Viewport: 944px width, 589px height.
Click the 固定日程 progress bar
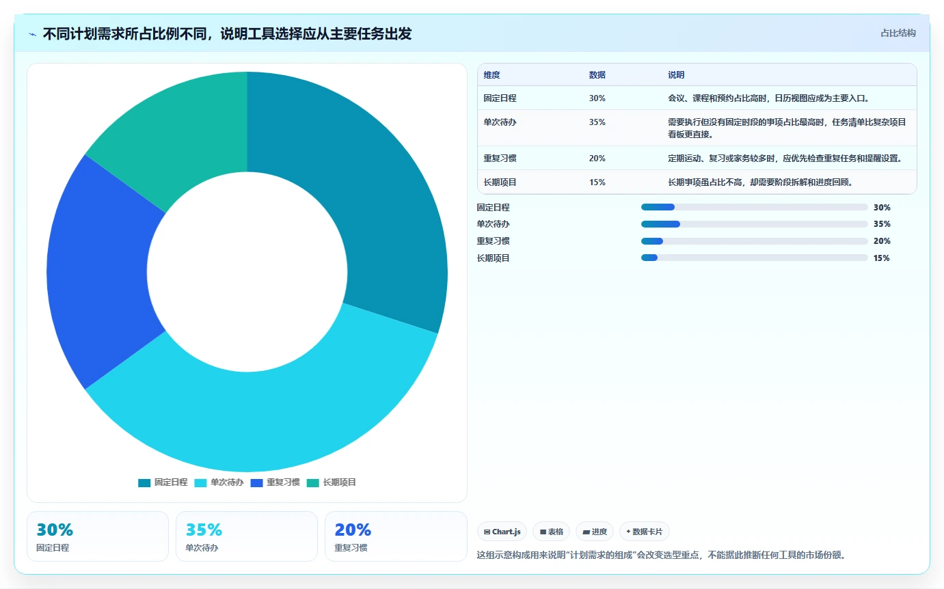point(755,207)
